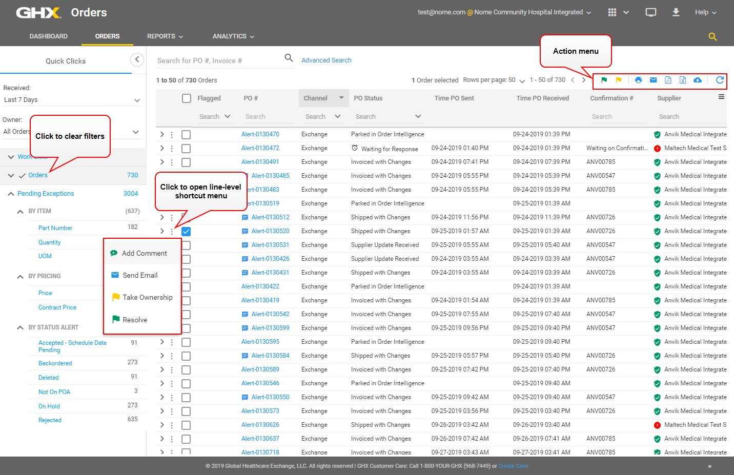Export orders to PDF icon
Screen dimensions: 734x475
pyautogui.click(x=668, y=80)
